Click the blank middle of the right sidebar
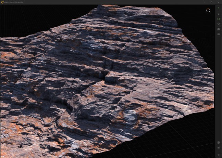 (219, 85)
